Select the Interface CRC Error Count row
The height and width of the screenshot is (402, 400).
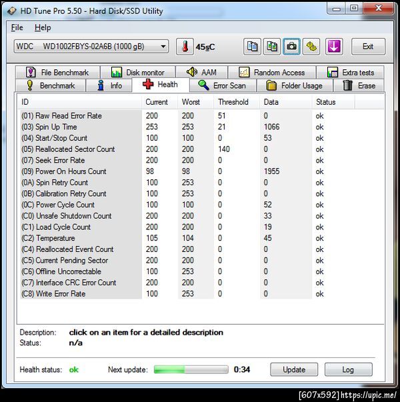(x=201, y=283)
